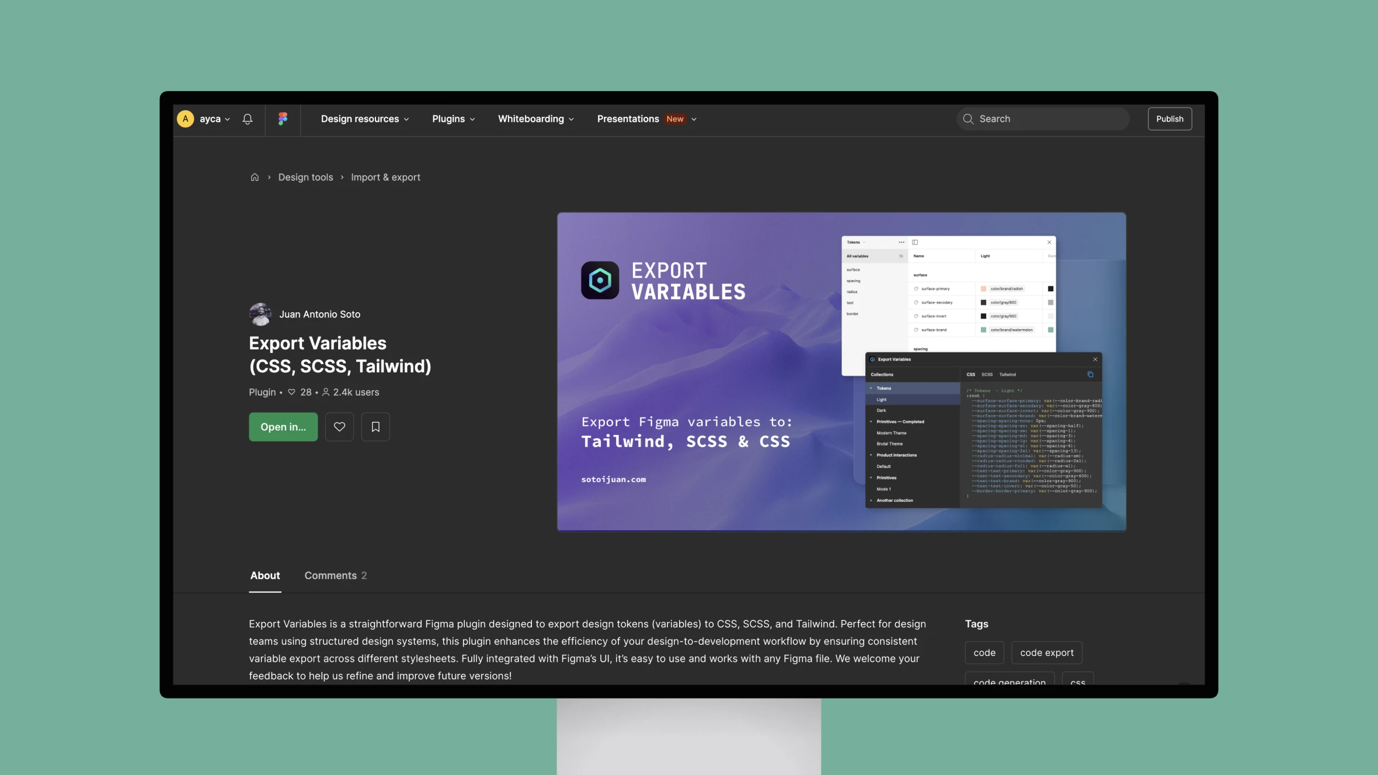Click the bookmark/save icon on plugin

(x=375, y=427)
